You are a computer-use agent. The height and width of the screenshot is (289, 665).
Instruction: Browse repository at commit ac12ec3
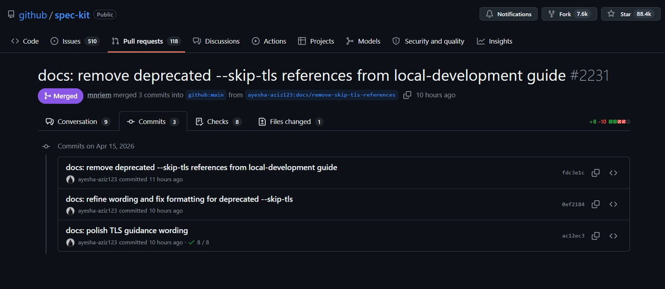613,236
